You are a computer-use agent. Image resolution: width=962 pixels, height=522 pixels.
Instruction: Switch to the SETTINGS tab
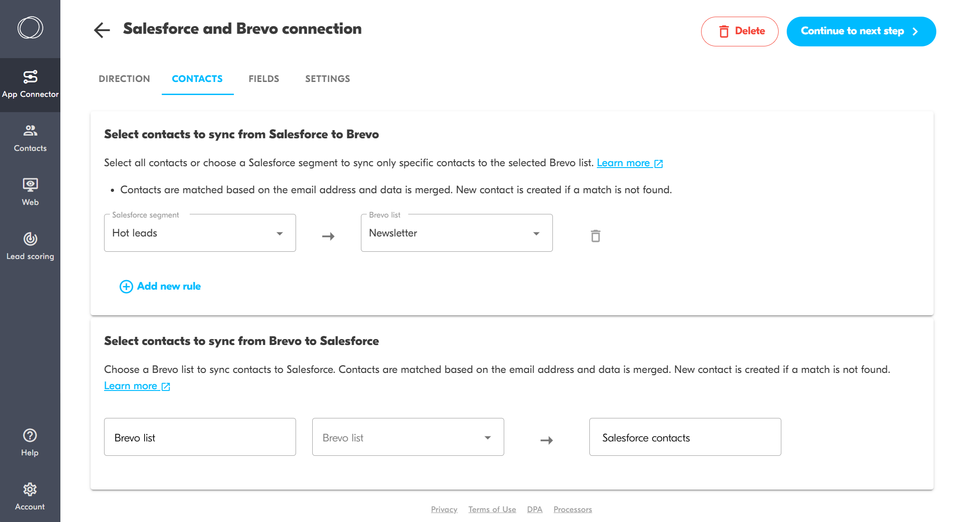pos(328,78)
